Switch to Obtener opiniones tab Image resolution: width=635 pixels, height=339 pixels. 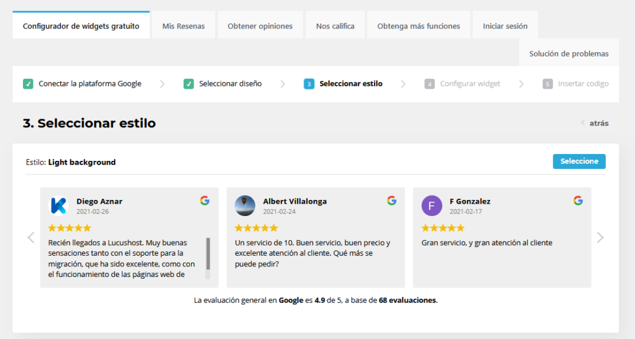click(260, 26)
